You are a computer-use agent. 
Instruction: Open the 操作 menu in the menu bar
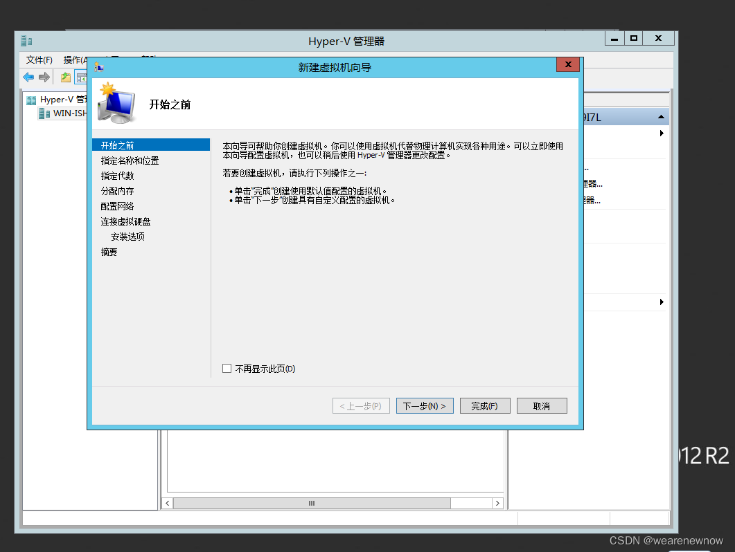[73, 59]
